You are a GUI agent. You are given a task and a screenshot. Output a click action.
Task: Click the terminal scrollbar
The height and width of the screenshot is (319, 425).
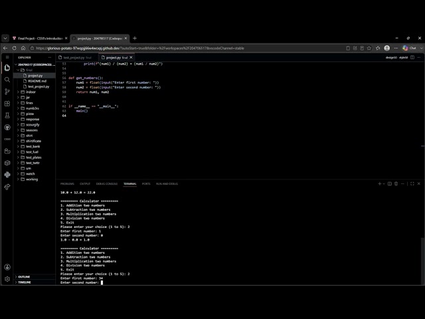tap(422, 261)
